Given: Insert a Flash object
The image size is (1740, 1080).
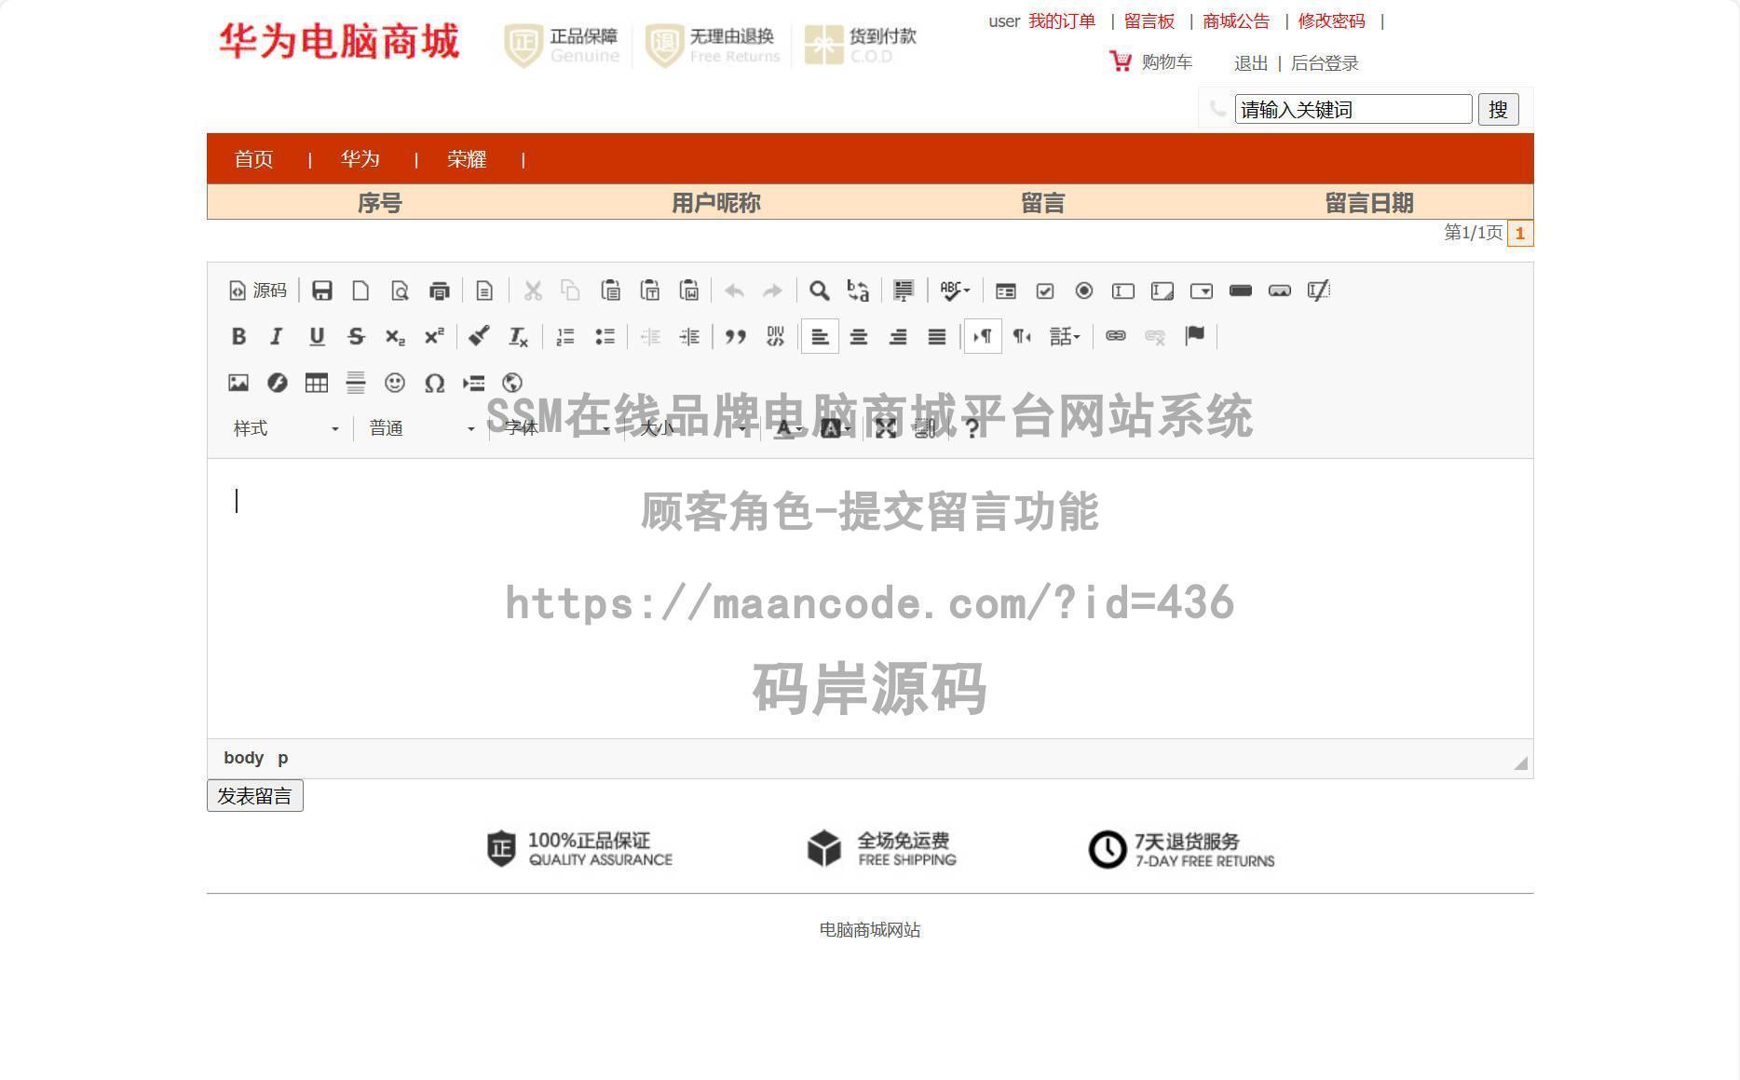Looking at the screenshot, I should click(x=278, y=383).
